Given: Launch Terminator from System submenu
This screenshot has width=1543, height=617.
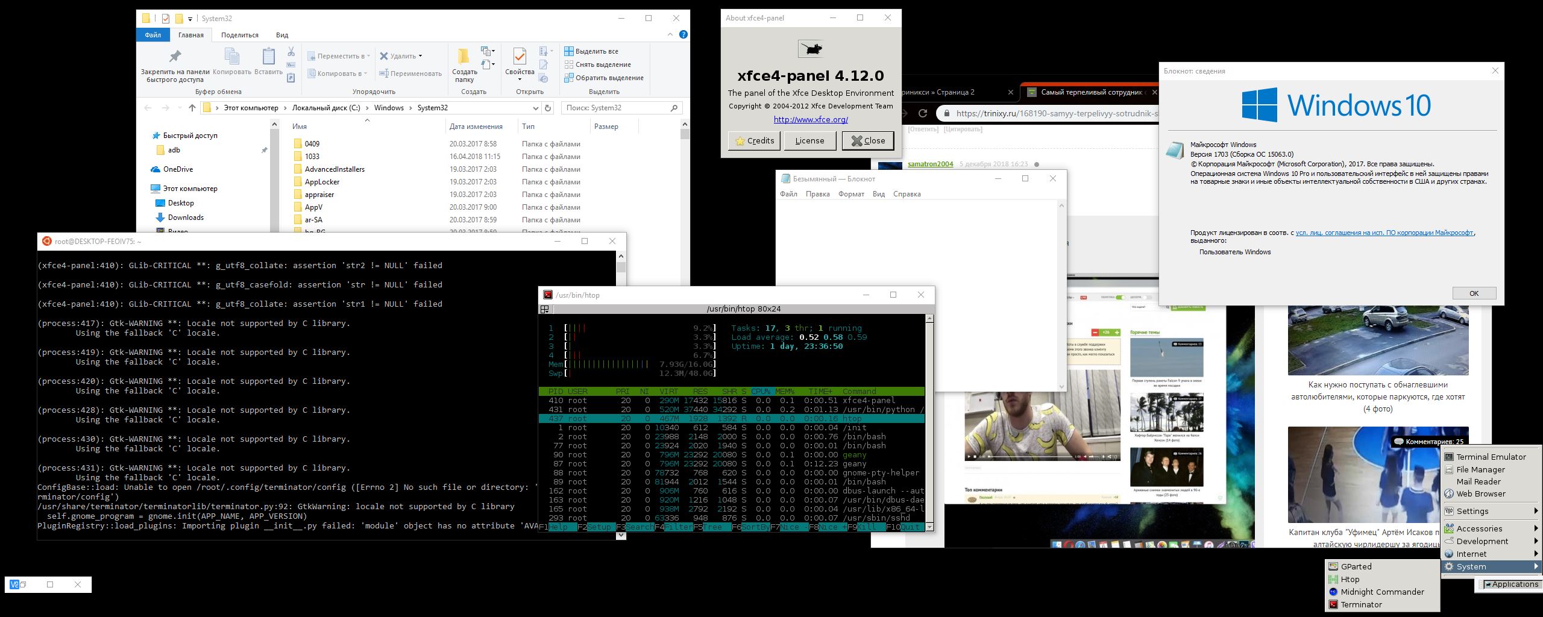Looking at the screenshot, I should (x=1381, y=604).
